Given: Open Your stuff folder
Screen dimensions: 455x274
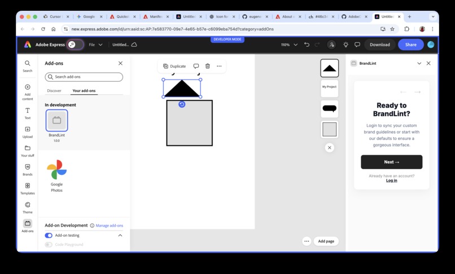Looking at the screenshot, I should [x=27, y=151].
